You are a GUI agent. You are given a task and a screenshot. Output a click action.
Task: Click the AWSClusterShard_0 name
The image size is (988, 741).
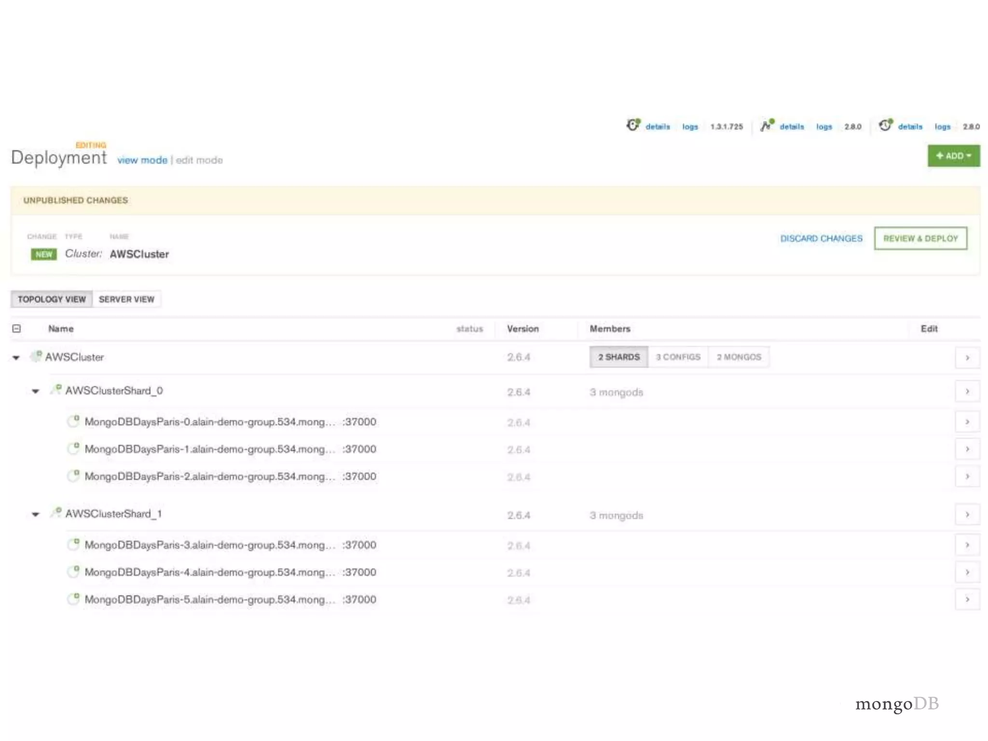(114, 391)
